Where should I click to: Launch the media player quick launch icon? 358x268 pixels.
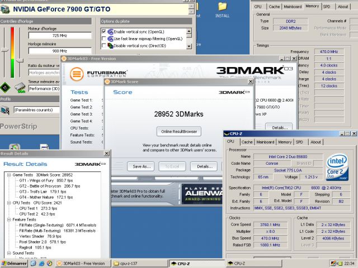coord(49,264)
